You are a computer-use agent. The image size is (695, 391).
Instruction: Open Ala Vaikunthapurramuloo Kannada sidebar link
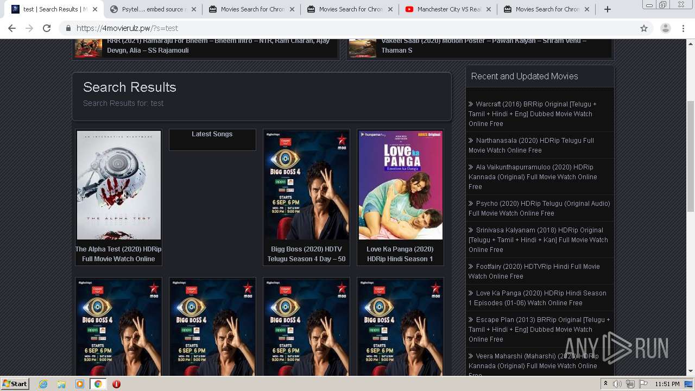click(x=533, y=176)
